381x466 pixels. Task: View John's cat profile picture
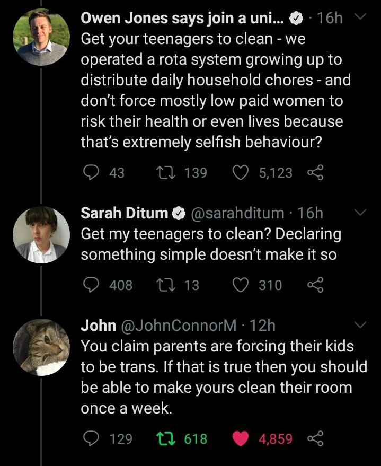click(41, 347)
